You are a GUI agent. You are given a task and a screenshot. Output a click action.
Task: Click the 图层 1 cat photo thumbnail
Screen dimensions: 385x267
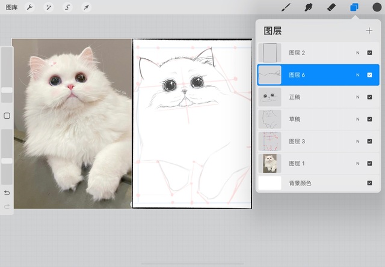tap(269, 163)
